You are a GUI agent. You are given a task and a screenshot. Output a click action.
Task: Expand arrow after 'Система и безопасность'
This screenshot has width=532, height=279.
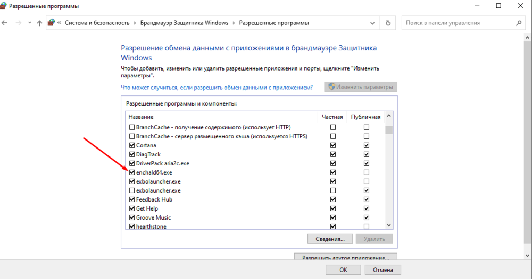click(135, 23)
